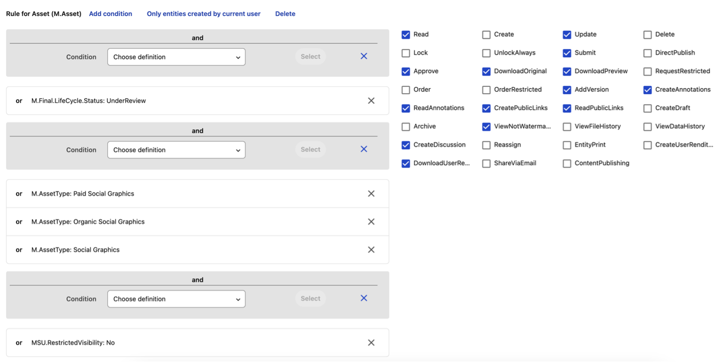Open the second Choose definition dropdown
The height and width of the screenshot is (363, 722).
click(176, 150)
